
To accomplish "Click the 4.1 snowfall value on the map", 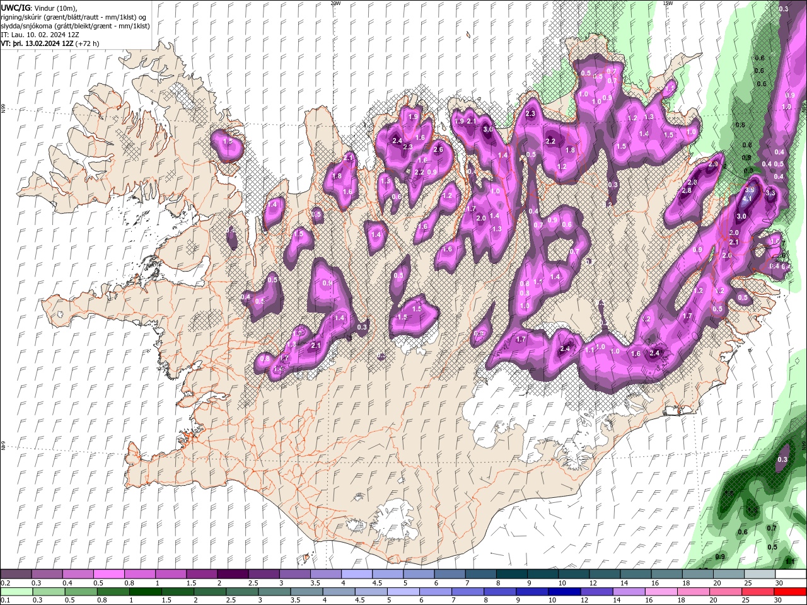I will click(x=746, y=199).
